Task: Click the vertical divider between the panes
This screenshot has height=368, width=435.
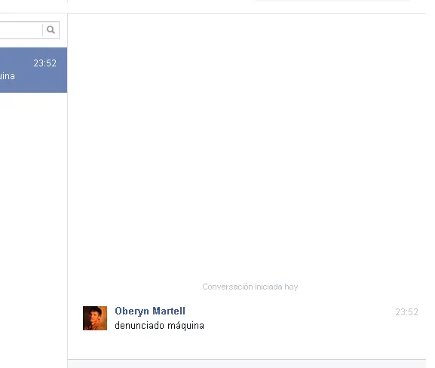Action: coord(67,195)
